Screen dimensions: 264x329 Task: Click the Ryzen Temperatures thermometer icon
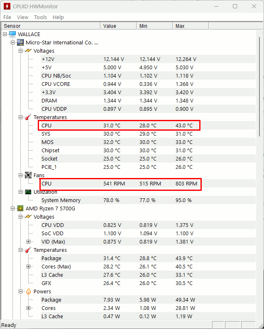tap(28, 250)
